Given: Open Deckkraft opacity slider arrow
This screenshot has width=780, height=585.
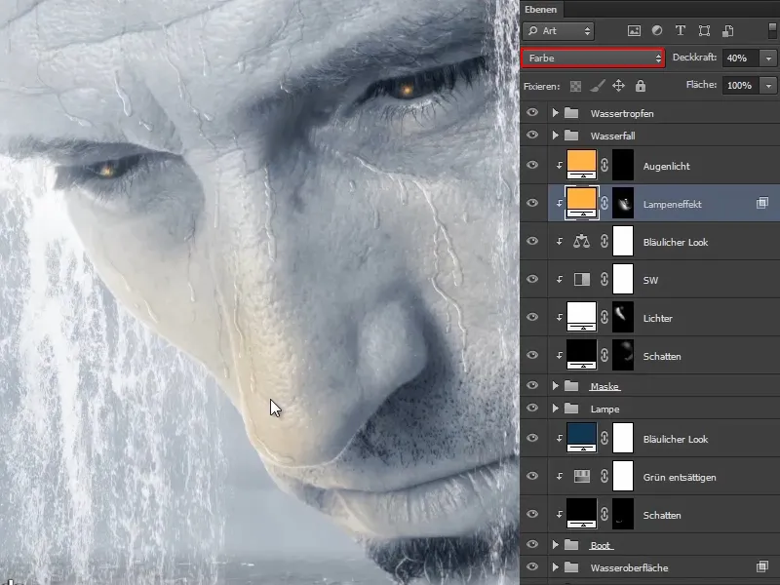Looking at the screenshot, I should pos(768,58).
